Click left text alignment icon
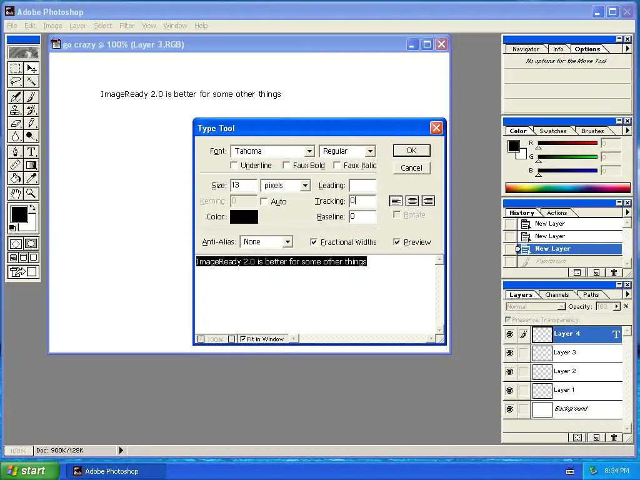 coord(396,201)
